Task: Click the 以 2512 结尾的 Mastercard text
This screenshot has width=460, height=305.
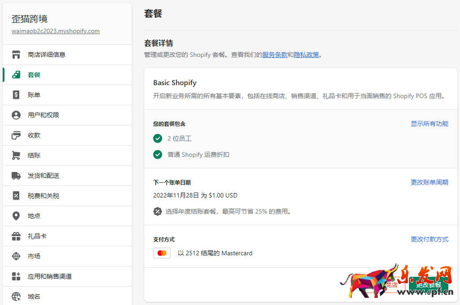Action: pyautogui.click(x=215, y=253)
